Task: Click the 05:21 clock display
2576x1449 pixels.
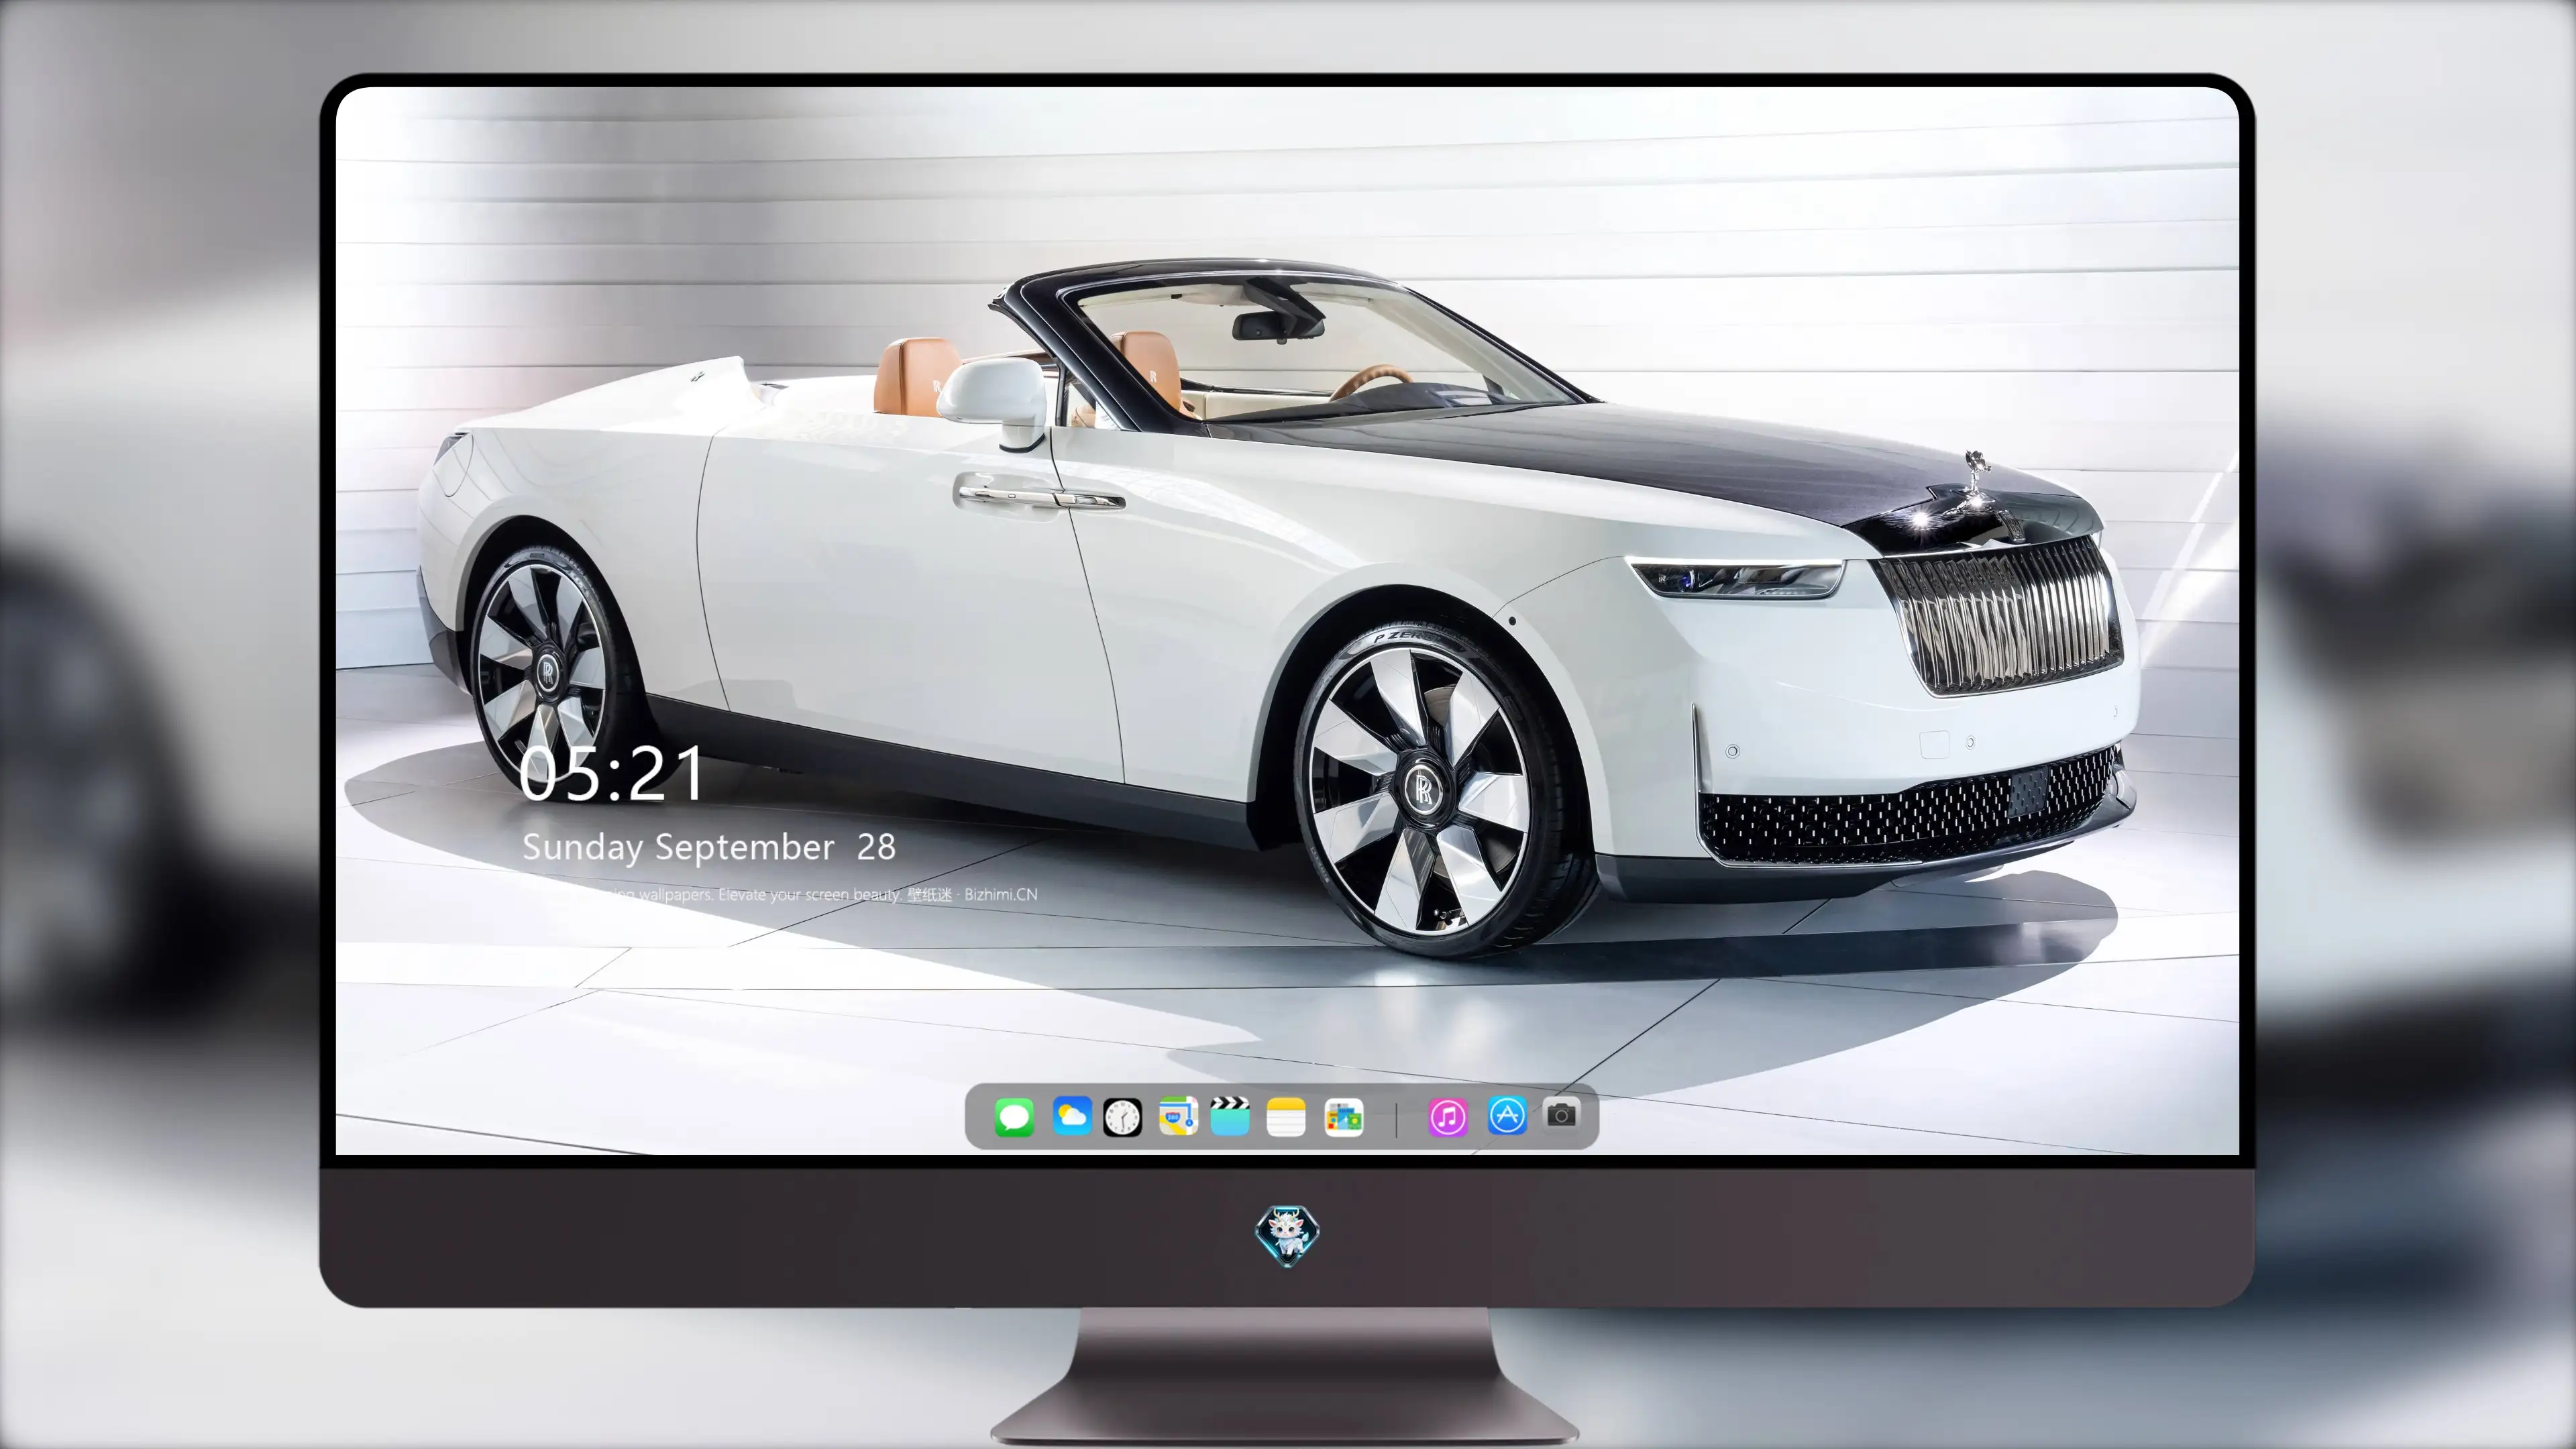Action: point(612,773)
